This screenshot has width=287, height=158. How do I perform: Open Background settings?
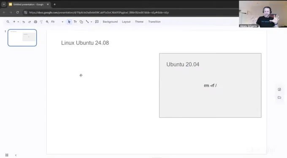(x=110, y=22)
